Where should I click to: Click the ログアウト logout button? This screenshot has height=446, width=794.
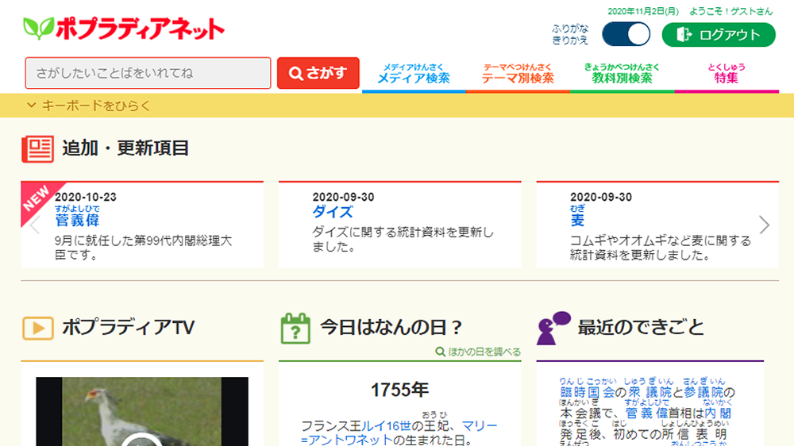(x=719, y=34)
